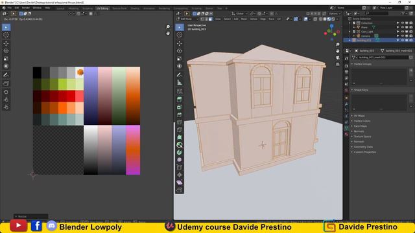Screen dimensions: 415x233
Task: Enable edge select mode in 3D viewport
Action: pos(206,19)
